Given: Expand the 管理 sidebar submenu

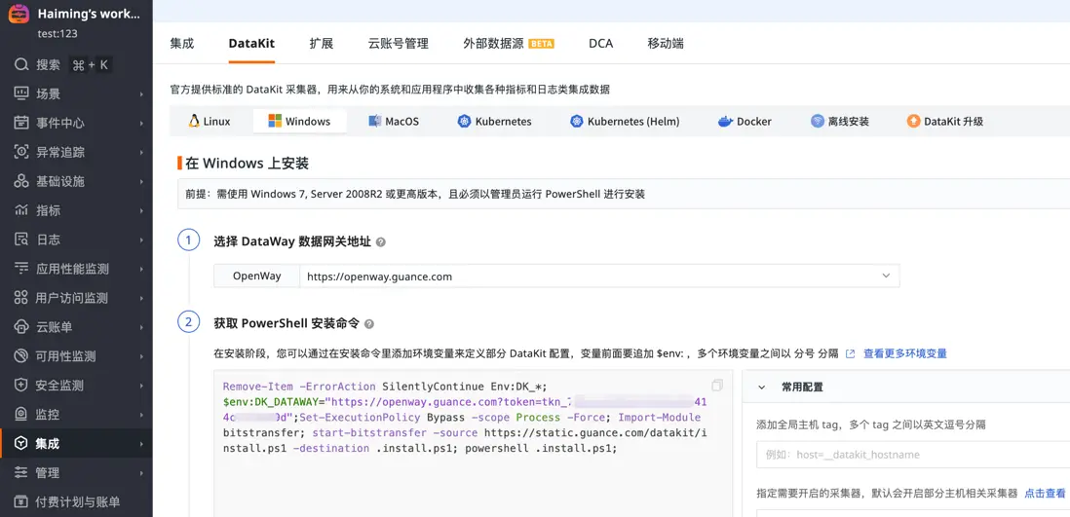Looking at the screenshot, I should tap(141, 473).
